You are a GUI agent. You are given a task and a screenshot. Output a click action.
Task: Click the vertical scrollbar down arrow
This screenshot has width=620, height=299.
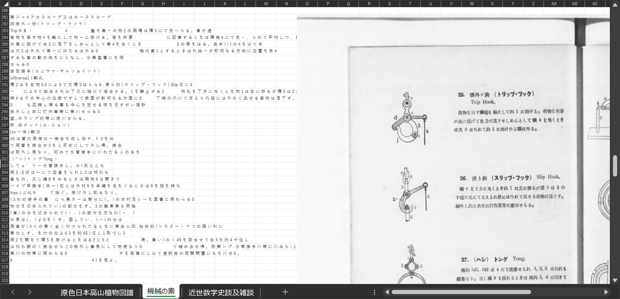pos(615,280)
